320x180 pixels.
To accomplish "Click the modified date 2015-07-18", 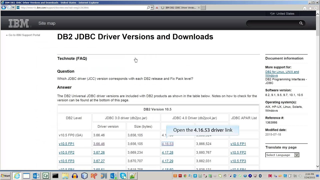I will (x=273, y=134).
